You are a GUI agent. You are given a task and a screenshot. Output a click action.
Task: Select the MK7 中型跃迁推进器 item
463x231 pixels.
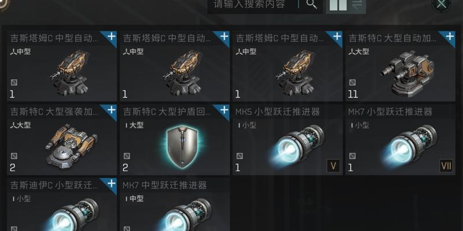(175, 204)
